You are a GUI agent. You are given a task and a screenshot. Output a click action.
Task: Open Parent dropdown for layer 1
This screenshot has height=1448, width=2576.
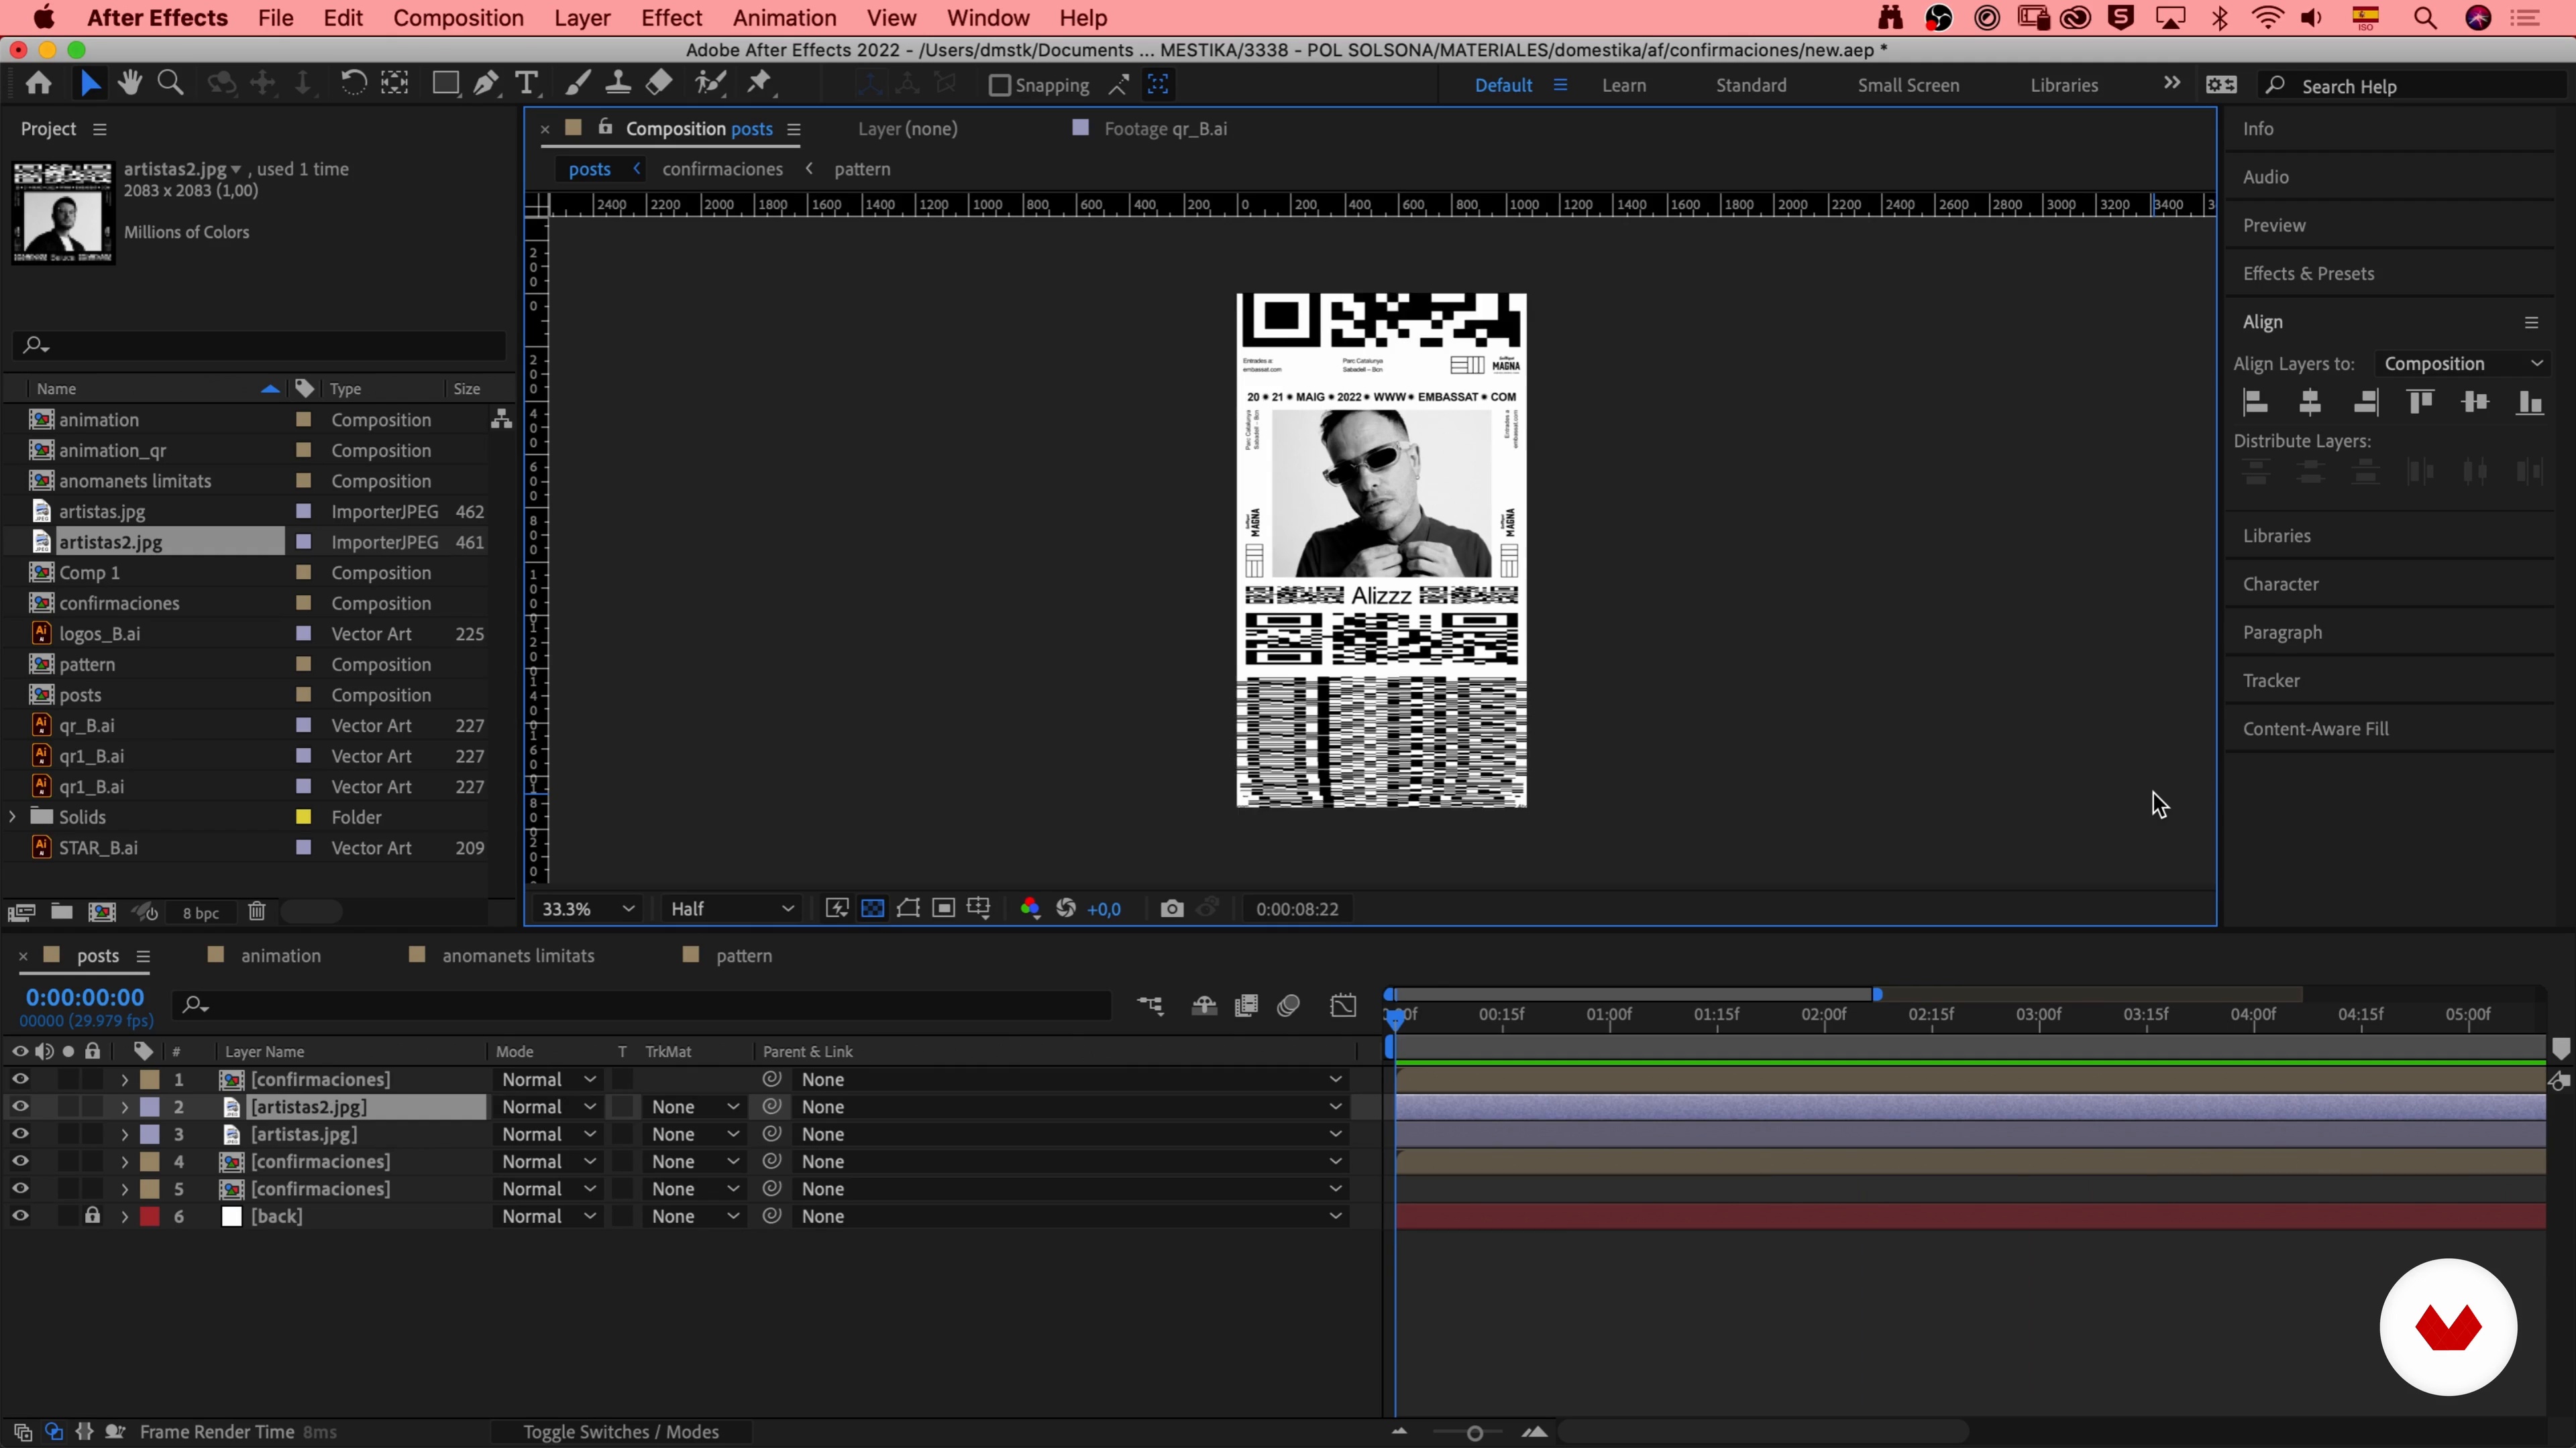coord(1070,1079)
